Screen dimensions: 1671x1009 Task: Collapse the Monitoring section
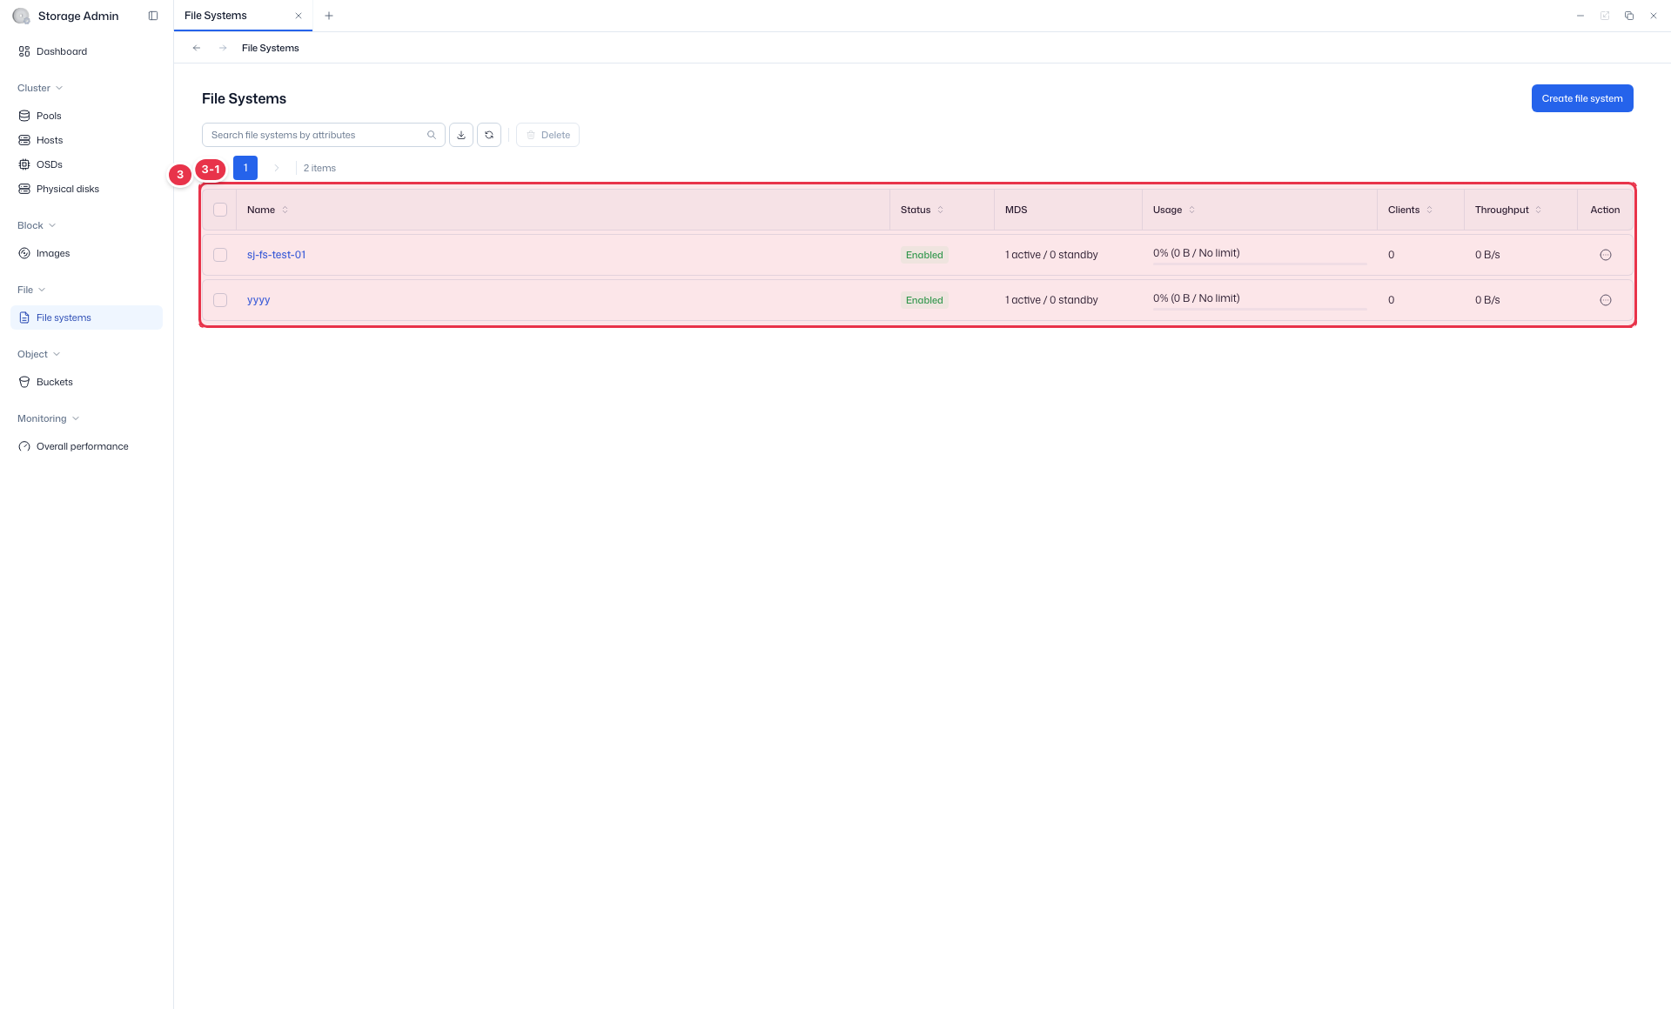coord(49,418)
